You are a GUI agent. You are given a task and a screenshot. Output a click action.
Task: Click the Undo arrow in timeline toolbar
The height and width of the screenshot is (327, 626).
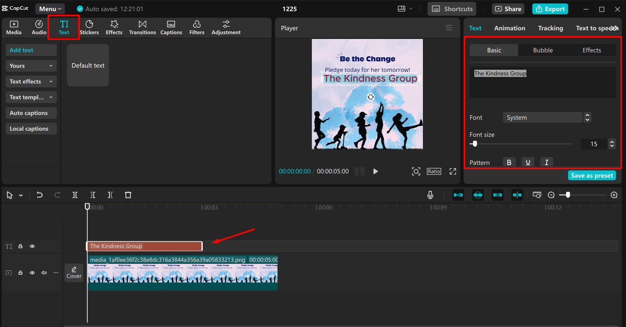pos(40,195)
